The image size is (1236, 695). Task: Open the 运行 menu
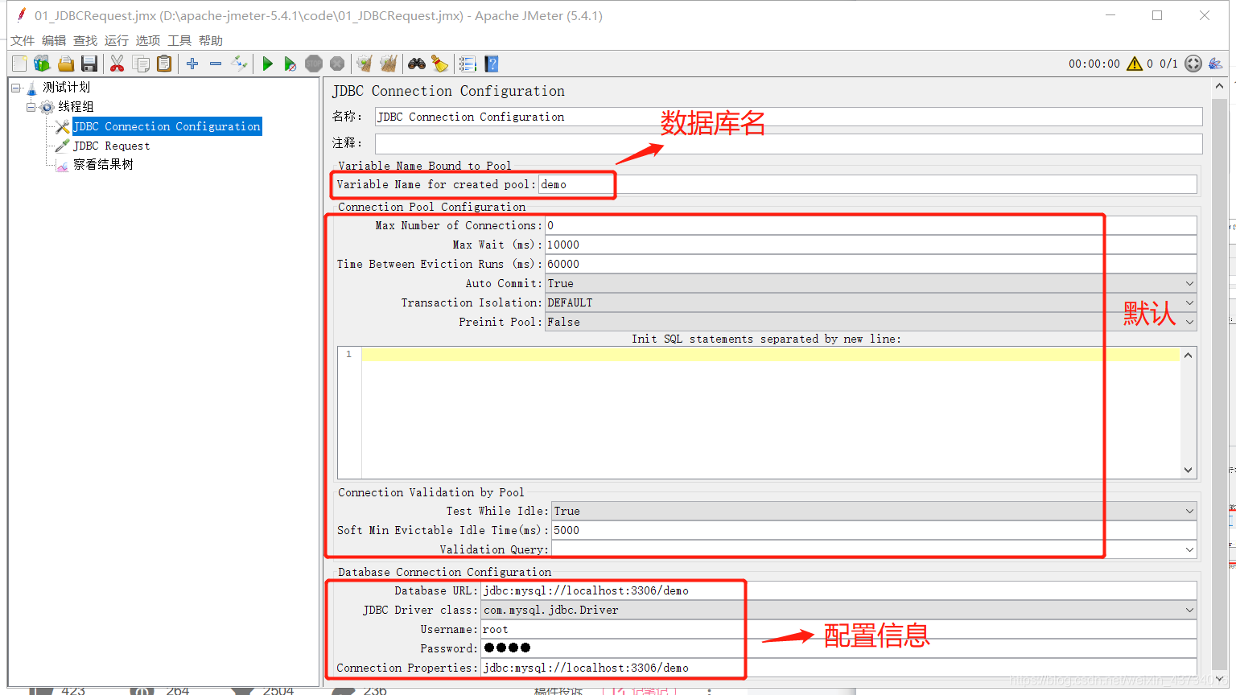tap(117, 40)
